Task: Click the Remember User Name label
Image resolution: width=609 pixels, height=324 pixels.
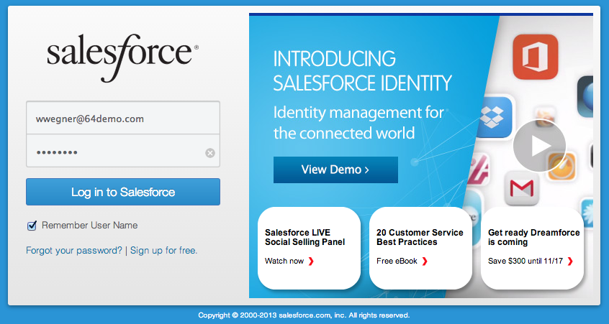Action: point(90,226)
